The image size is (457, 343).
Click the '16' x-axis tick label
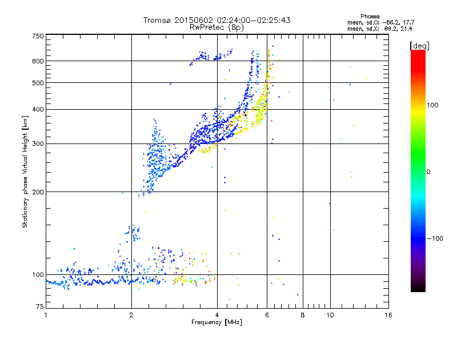pos(388,315)
